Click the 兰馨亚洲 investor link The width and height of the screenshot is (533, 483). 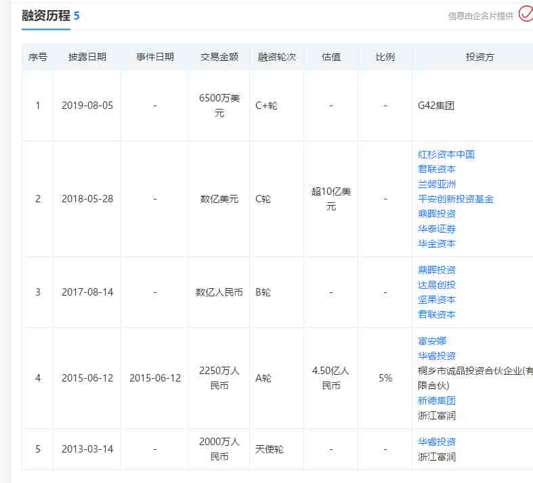[x=436, y=184]
